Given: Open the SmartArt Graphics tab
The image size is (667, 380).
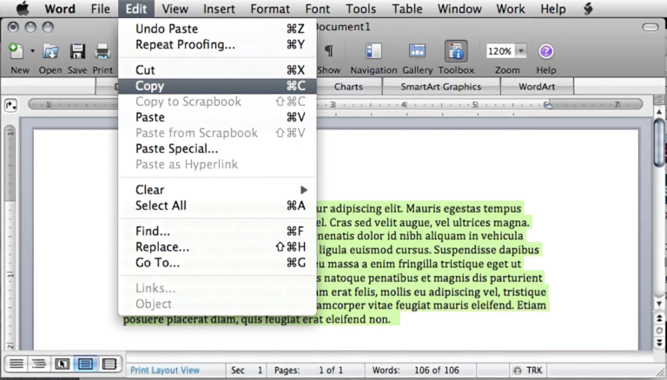Looking at the screenshot, I should pos(440,87).
